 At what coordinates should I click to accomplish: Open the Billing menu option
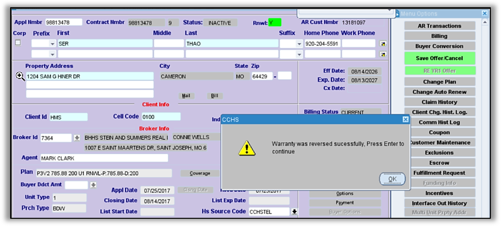click(439, 36)
